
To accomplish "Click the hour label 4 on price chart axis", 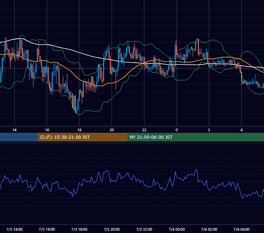I will pos(241,130).
